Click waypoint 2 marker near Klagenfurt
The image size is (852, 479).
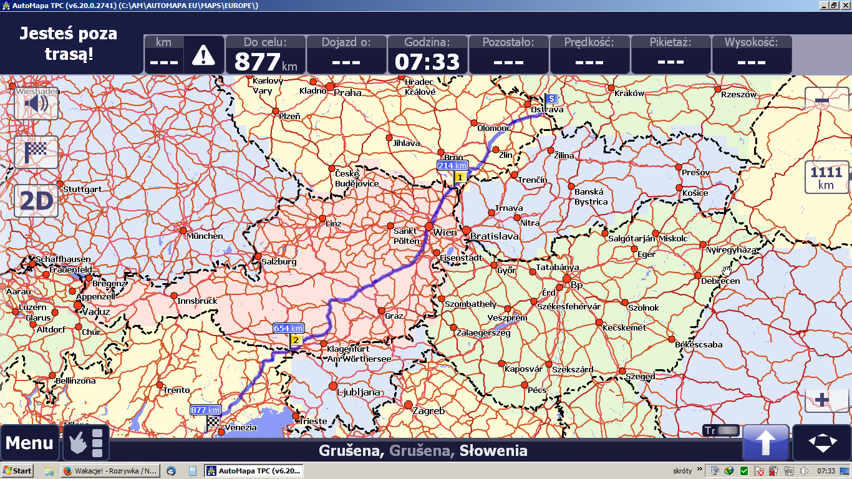click(296, 340)
